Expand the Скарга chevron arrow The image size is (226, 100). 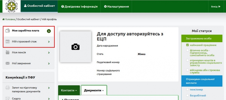click(x=49, y=99)
